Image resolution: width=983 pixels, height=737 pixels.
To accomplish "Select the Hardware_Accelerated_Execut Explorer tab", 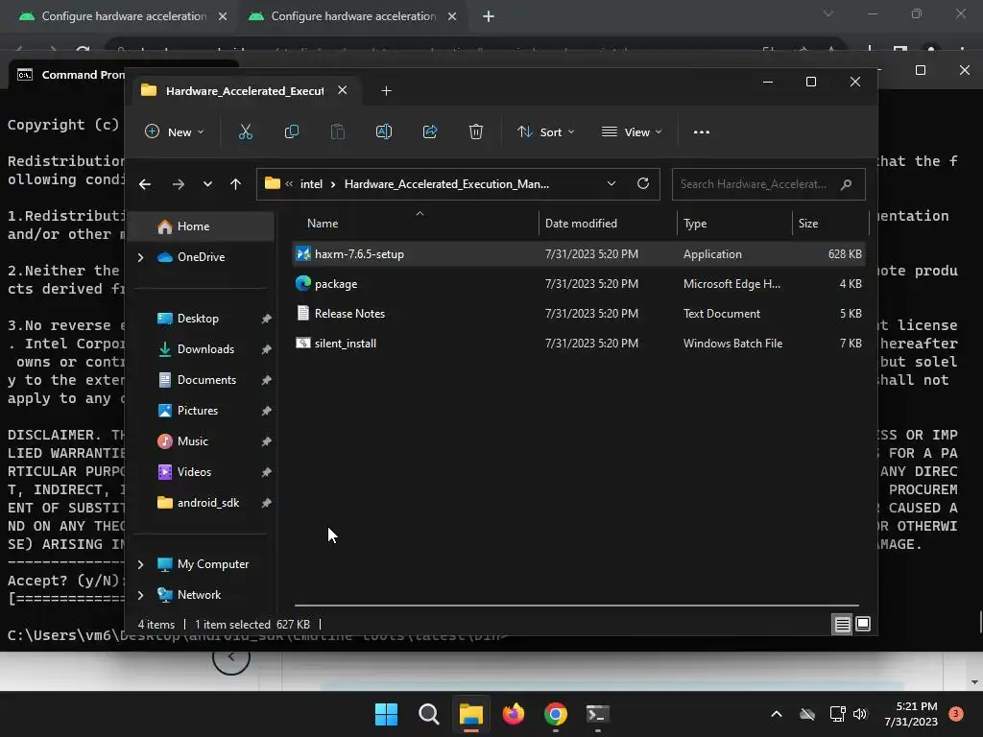I will [x=245, y=91].
